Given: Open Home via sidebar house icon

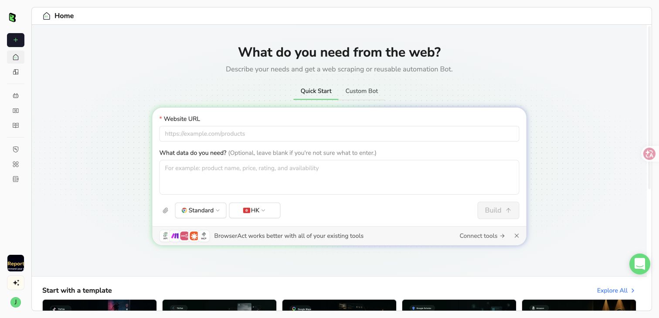Looking at the screenshot, I should pos(16,57).
